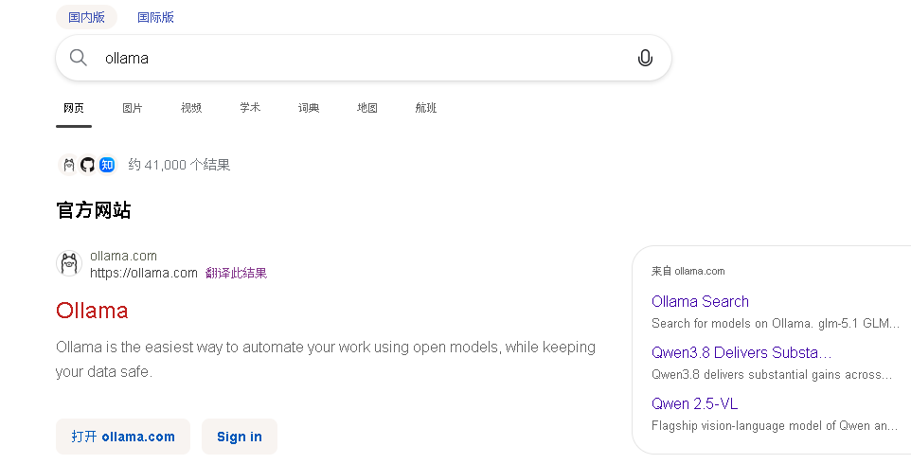Open the Qwen 2.5-VL link

coord(694,403)
